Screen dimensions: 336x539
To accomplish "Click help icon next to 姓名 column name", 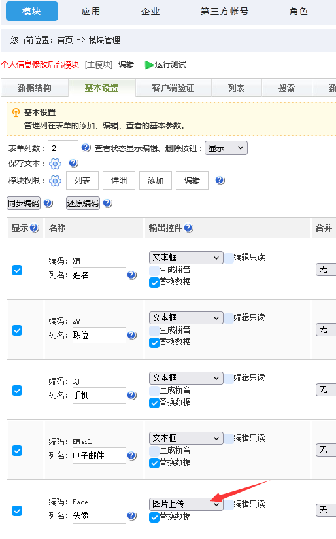I will pos(132,275).
